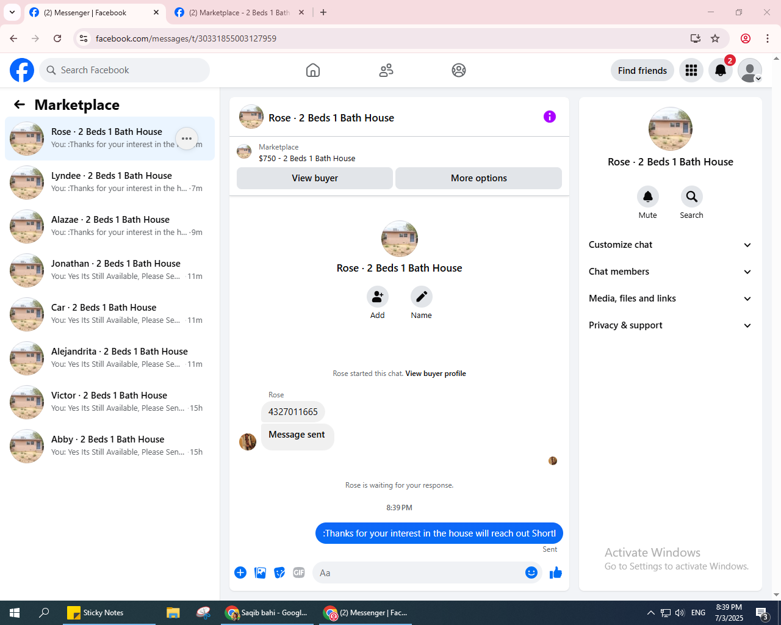Go back using the browser back arrow
This screenshot has height=625, width=781.
(x=13, y=38)
